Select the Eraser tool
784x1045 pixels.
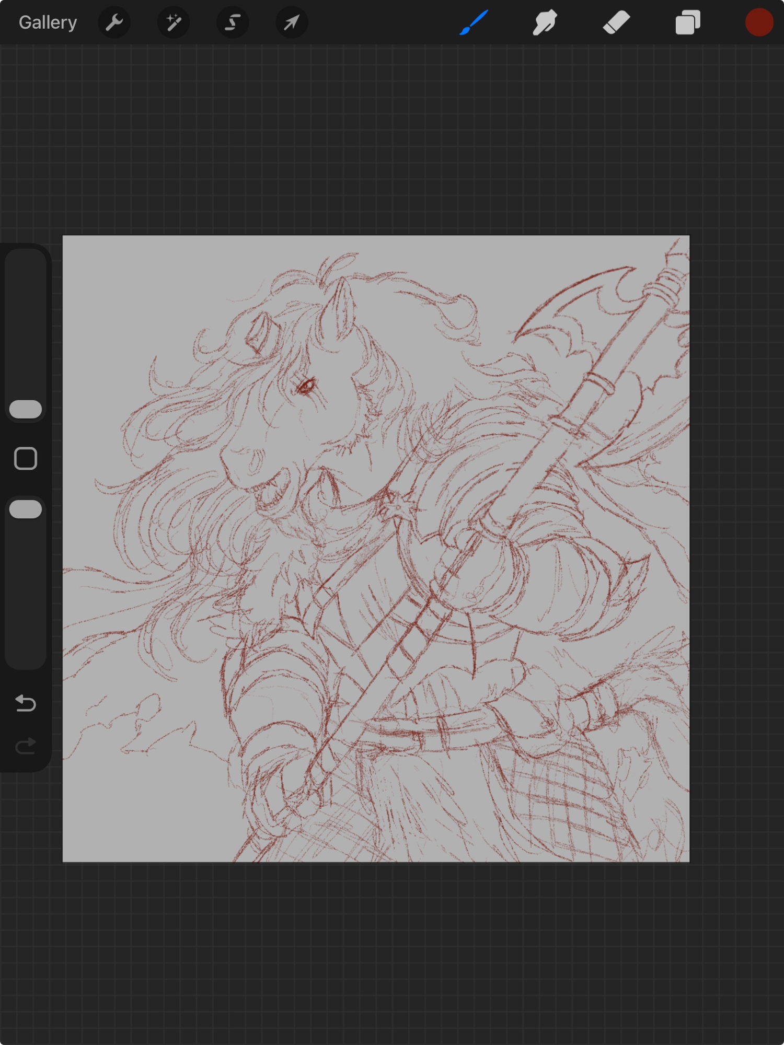click(x=616, y=22)
